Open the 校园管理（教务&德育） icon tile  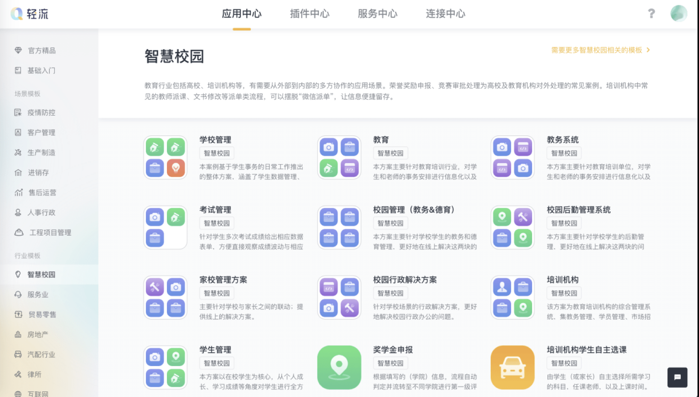click(x=339, y=227)
